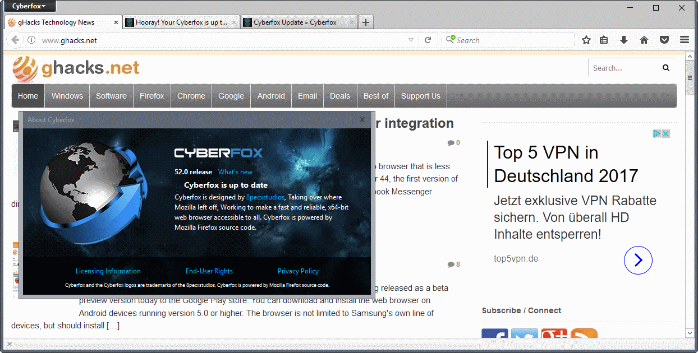Open the AdChoices info icon
The width and height of the screenshot is (698, 353).
pyautogui.click(x=657, y=133)
